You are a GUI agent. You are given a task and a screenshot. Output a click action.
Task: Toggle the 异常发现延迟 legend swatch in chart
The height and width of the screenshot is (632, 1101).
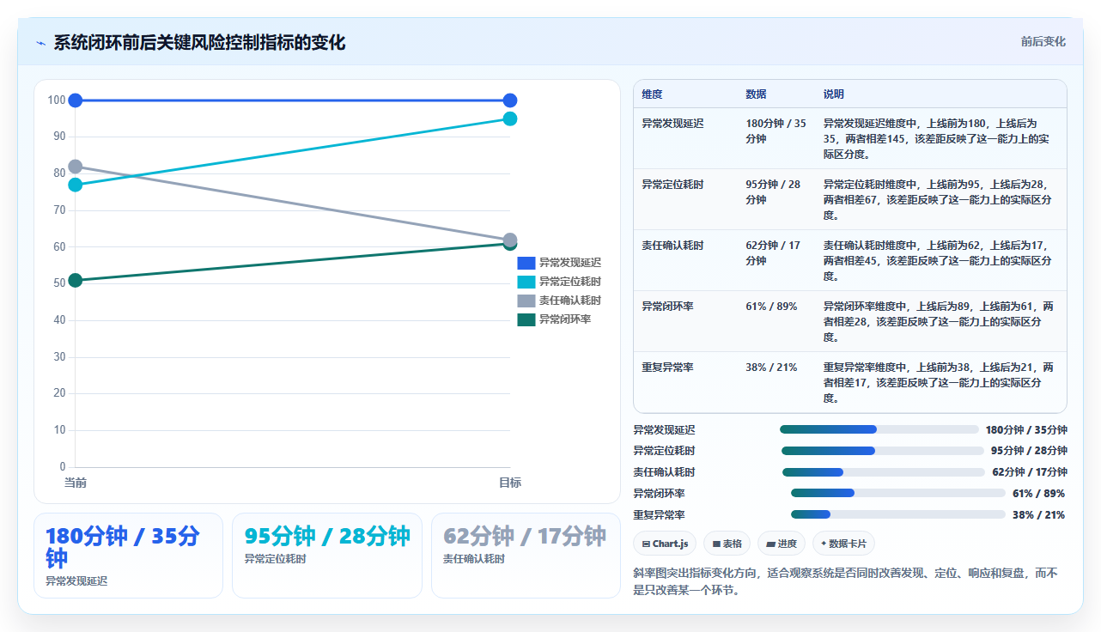click(x=526, y=263)
